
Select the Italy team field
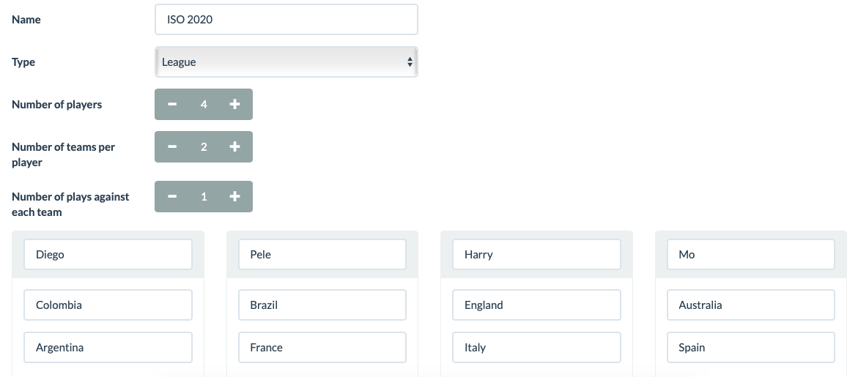click(537, 348)
